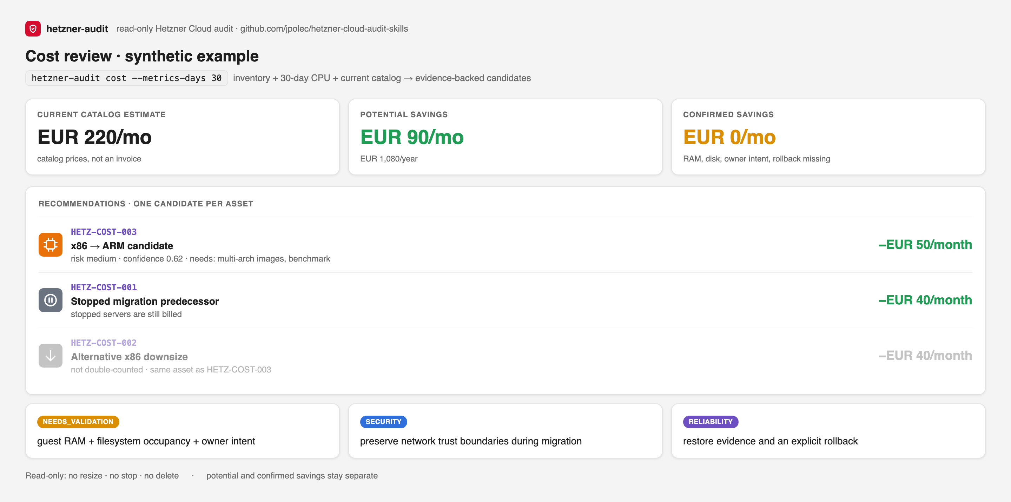Click the EUR 1,080/year text
Screen dimensions: 1011x502
[389, 159]
